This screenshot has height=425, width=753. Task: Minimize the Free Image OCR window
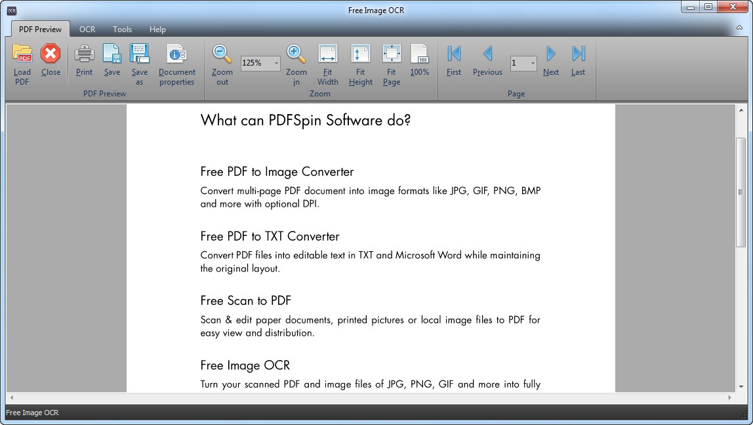(691, 7)
